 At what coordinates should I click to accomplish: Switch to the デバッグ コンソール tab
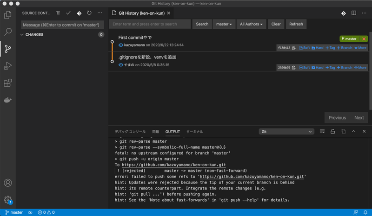[x=130, y=132]
